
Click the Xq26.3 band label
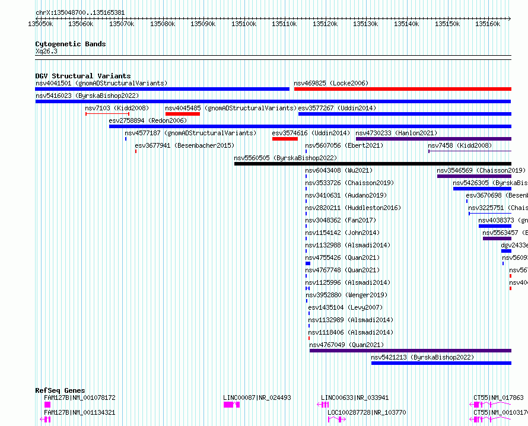tap(46, 51)
